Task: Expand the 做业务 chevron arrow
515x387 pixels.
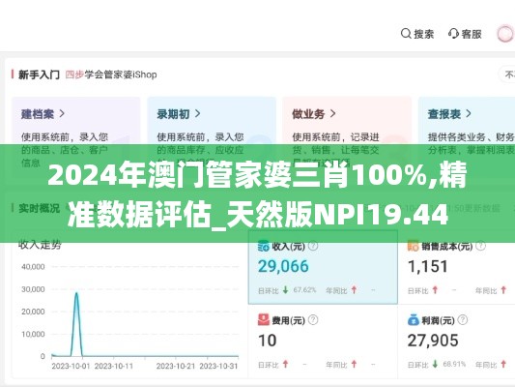Action: tap(332, 114)
